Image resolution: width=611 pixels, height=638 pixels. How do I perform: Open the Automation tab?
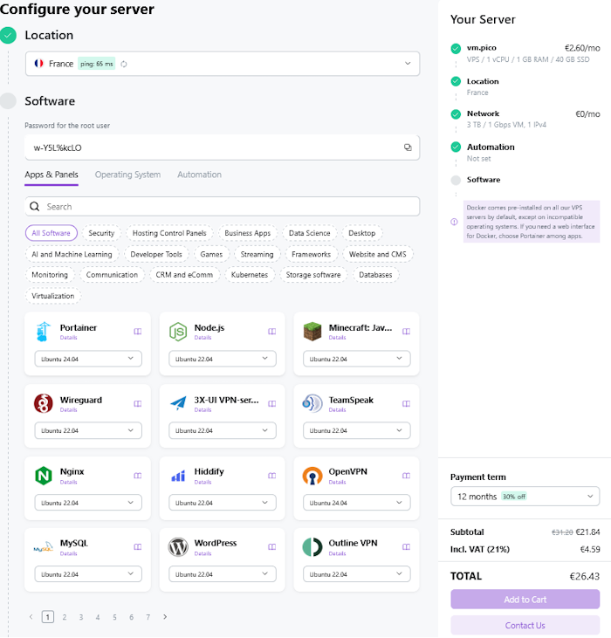(199, 175)
